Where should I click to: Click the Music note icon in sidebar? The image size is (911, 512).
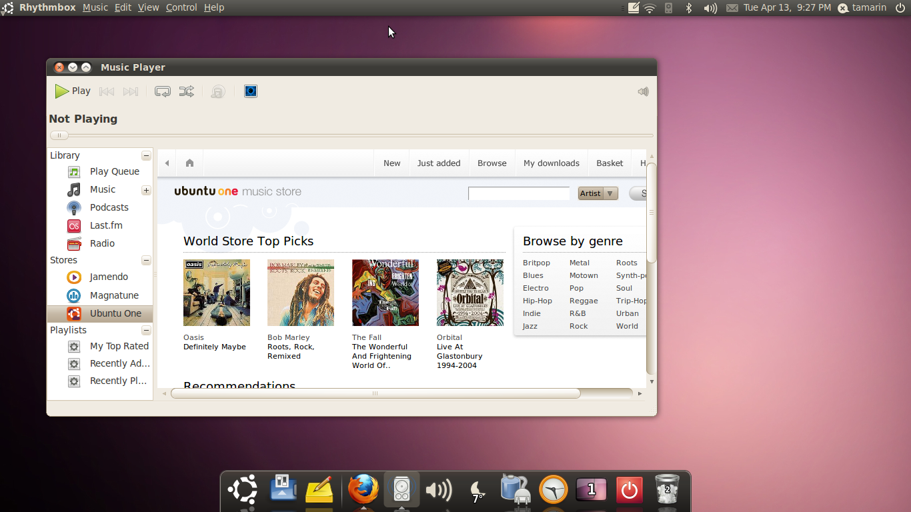(74, 189)
